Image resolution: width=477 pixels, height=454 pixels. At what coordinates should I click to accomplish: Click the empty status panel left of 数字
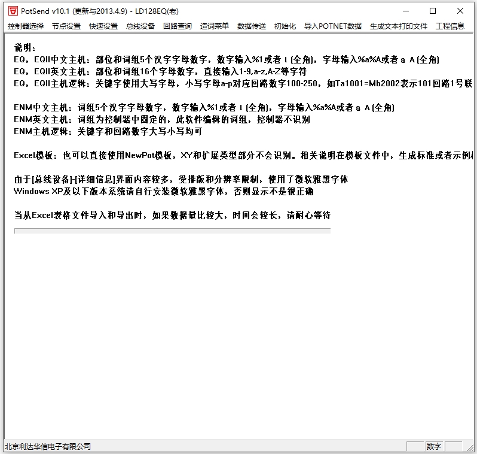(x=415, y=446)
